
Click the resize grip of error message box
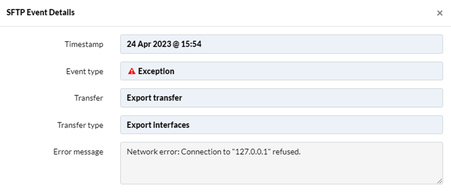pos(439,181)
